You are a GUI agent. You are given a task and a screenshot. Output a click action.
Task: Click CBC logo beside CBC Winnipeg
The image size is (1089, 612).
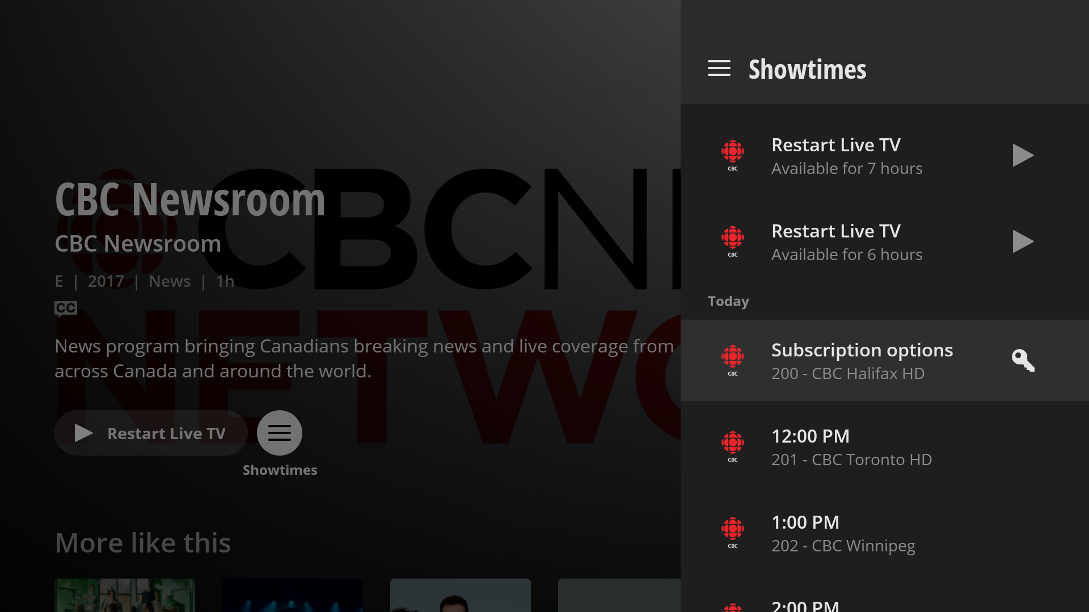pos(732,533)
